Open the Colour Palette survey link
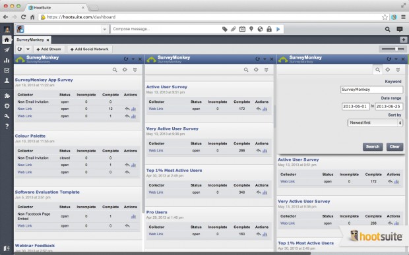This screenshot has height=255, width=409. [30, 136]
